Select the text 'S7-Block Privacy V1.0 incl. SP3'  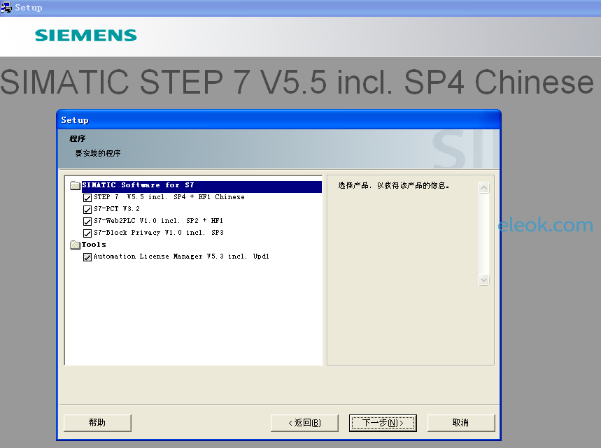(x=159, y=233)
